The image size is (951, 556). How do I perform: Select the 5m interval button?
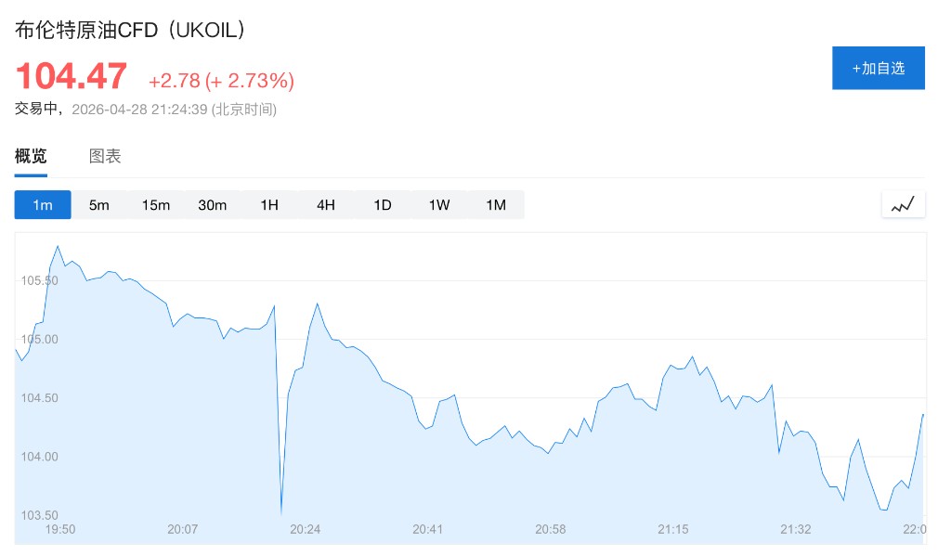click(99, 205)
